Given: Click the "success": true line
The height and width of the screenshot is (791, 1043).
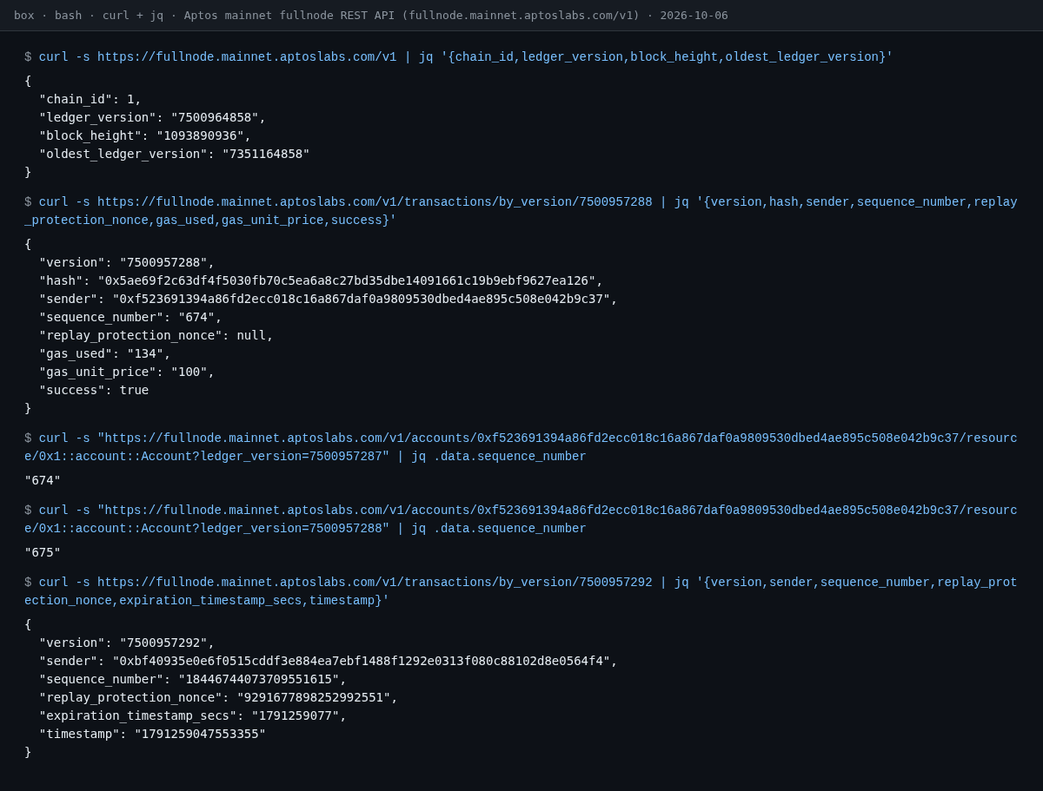Looking at the screenshot, I should click(x=94, y=390).
